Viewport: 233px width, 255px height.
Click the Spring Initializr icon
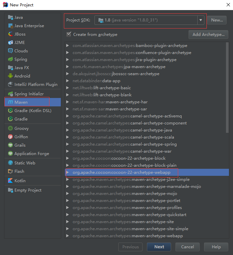coord(10,94)
